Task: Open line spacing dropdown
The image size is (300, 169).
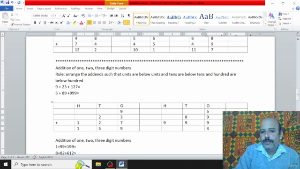Action: coord(112,23)
